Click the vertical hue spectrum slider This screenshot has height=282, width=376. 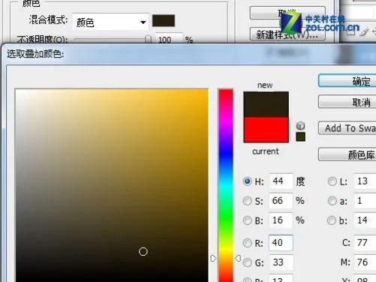click(x=226, y=185)
